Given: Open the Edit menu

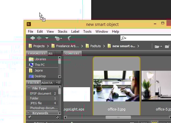Looking at the screenshot, I should click(x=40, y=32).
